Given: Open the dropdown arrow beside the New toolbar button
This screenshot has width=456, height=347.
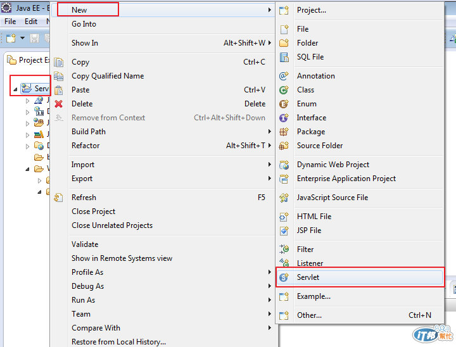Looking at the screenshot, I should tap(22, 38).
